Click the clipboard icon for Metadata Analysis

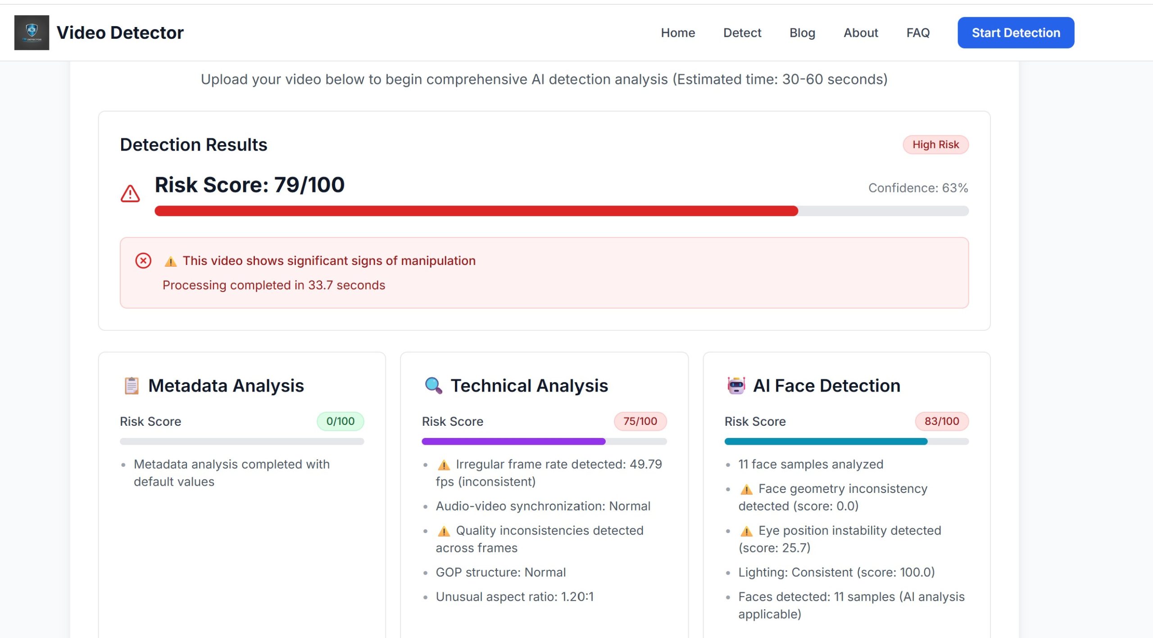pyautogui.click(x=132, y=386)
